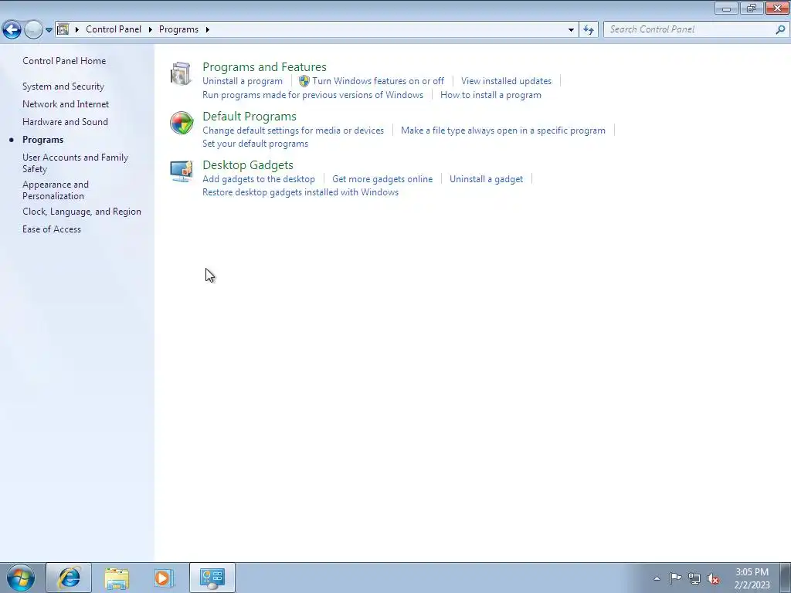Image resolution: width=791 pixels, height=593 pixels.
Task: Run programs made for previous Windows versions
Action: [x=313, y=95]
